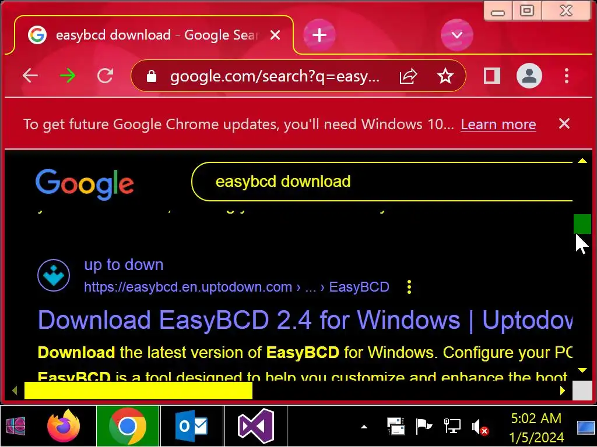Screen dimensions: 597x447
Task: Switch to Chrome in the taskbar
Action: point(128,425)
